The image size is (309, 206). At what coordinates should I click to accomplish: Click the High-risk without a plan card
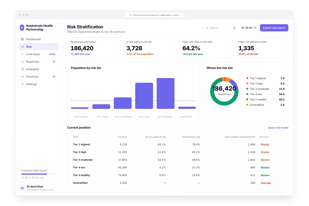pos(262,48)
